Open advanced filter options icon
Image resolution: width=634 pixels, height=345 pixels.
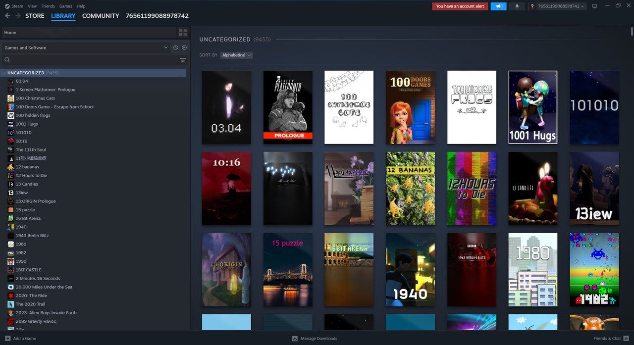(x=183, y=60)
